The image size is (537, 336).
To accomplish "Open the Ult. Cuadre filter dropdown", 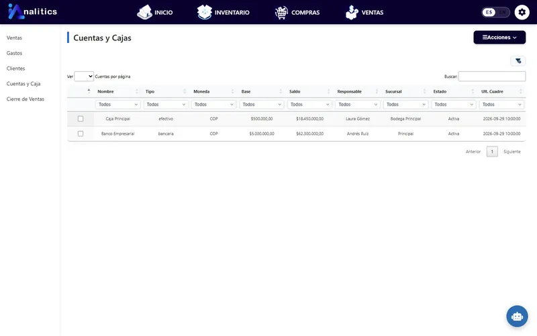I will [501, 105].
